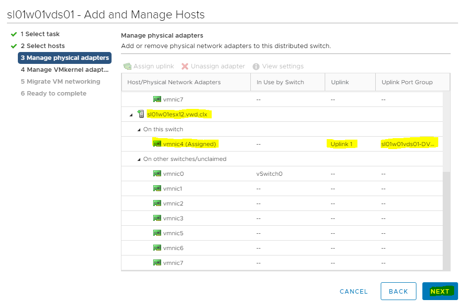This screenshot has width=465, height=307.
Task: Click the Uplink Port Group column header
Action: click(x=412, y=82)
